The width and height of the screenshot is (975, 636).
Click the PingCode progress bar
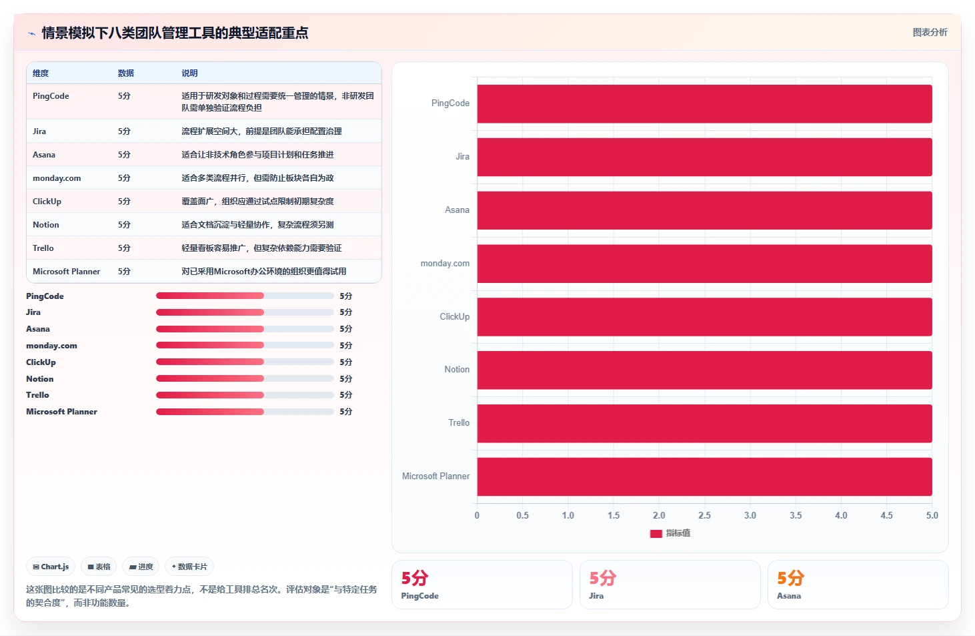click(245, 296)
